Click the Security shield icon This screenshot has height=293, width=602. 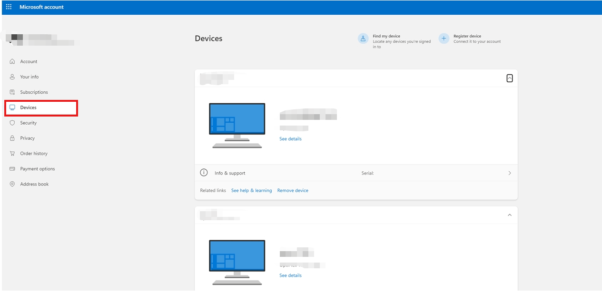click(12, 123)
